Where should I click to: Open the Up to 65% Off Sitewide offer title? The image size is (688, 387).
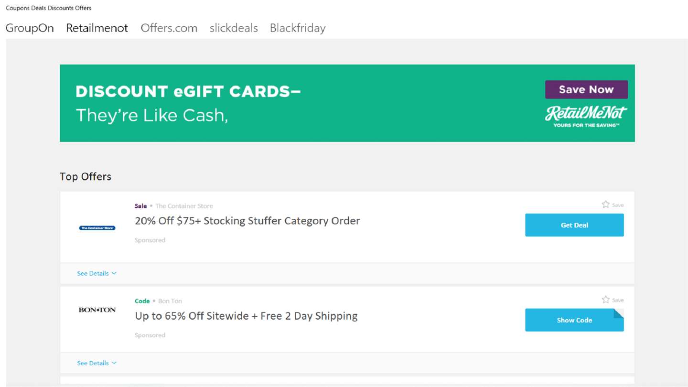coord(246,316)
